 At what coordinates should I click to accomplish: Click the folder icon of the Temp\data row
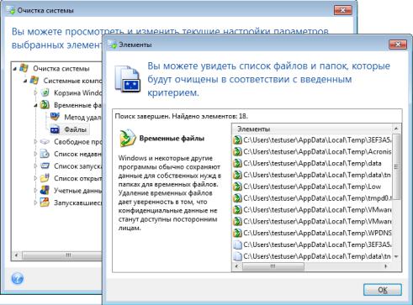pyautogui.click(x=237, y=163)
